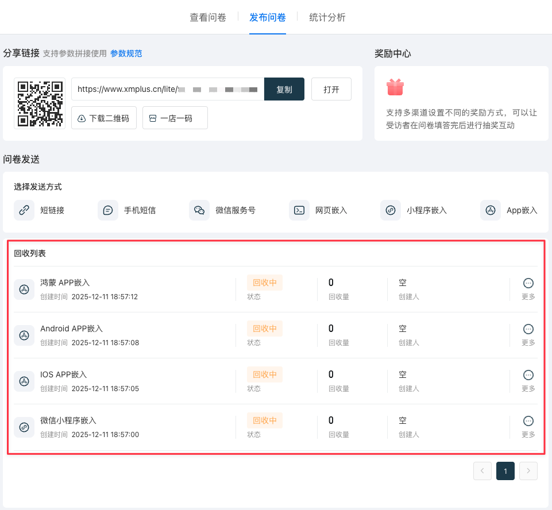552x510 pixels.
Task: Select the SMS (手机短信) send icon
Action: coord(108,210)
